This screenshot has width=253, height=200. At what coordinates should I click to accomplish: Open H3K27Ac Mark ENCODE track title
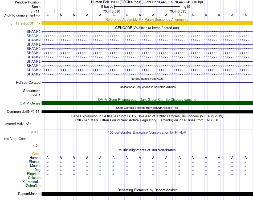(147, 120)
